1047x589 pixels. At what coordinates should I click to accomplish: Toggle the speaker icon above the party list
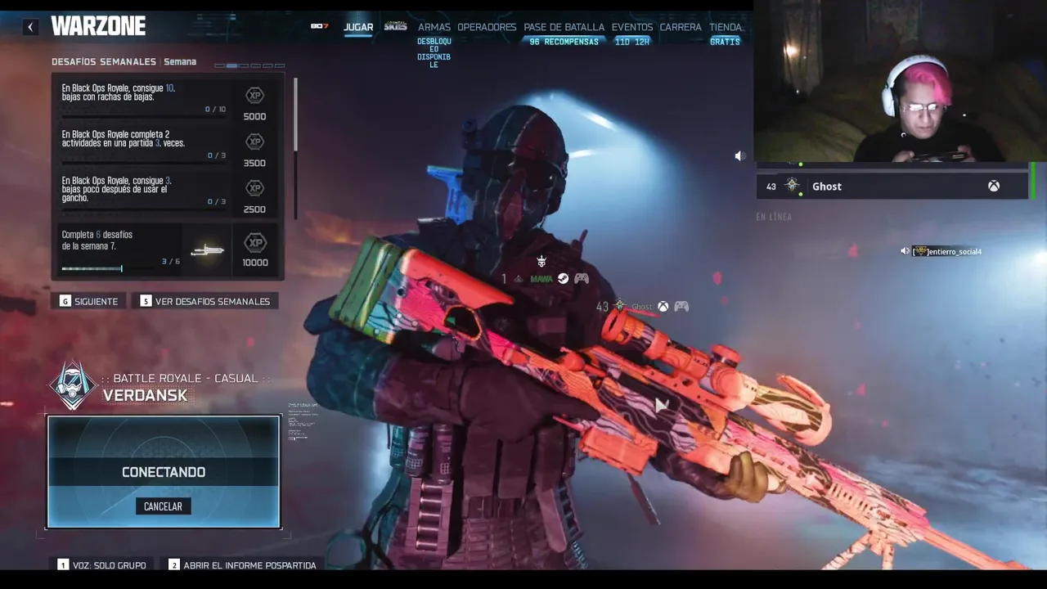[739, 156]
